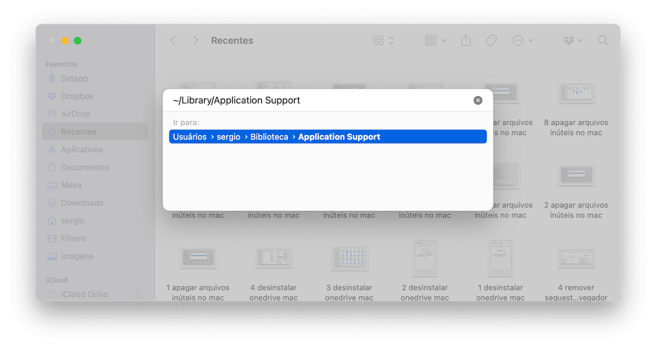Go forward with the right chevron

pos(195,40)
